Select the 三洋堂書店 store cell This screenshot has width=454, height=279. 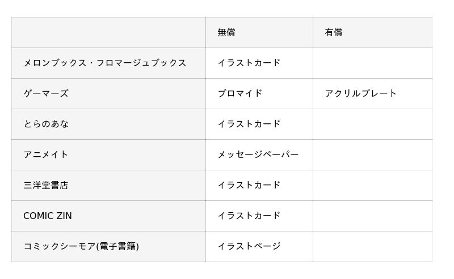(x=46, y=185)
